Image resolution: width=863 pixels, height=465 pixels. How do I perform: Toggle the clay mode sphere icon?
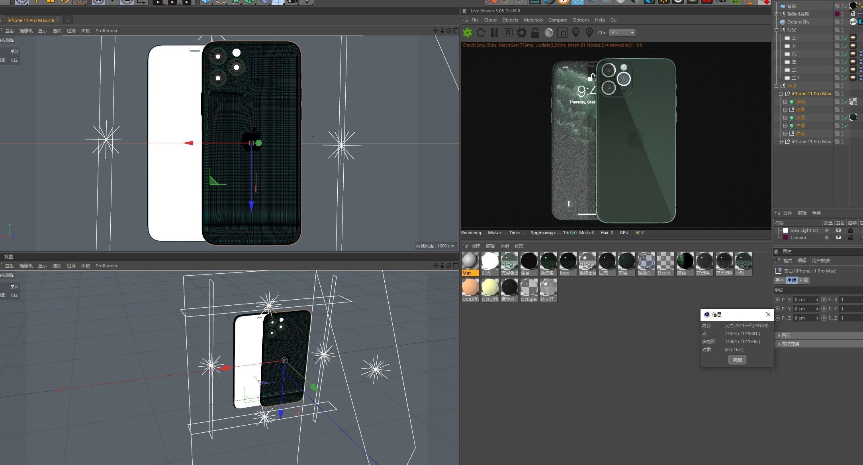(549, 33)
